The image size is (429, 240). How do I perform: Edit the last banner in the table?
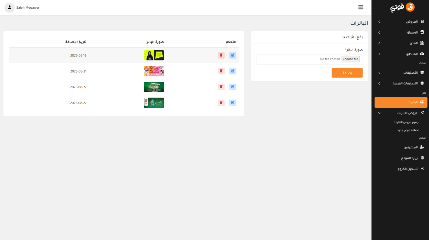pos(233,103)
